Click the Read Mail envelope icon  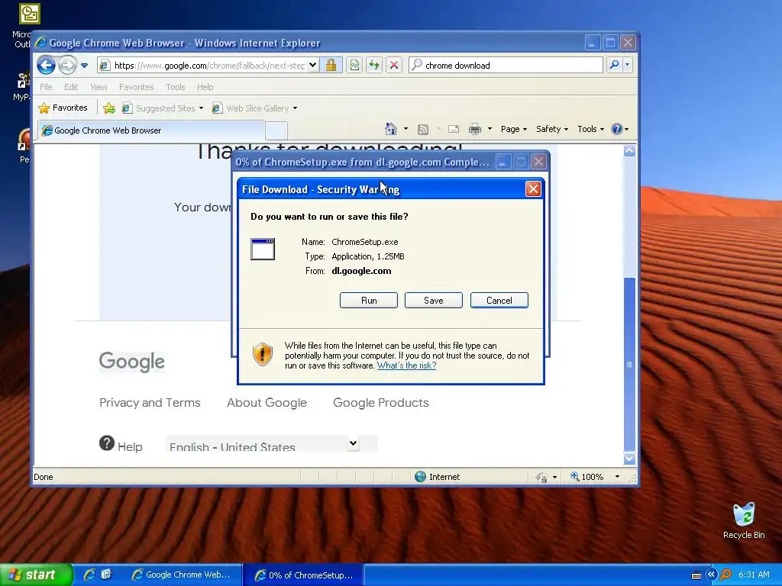point(454,129)
